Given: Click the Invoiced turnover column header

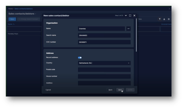Looking at the screenshot, I should click(166, 24).
